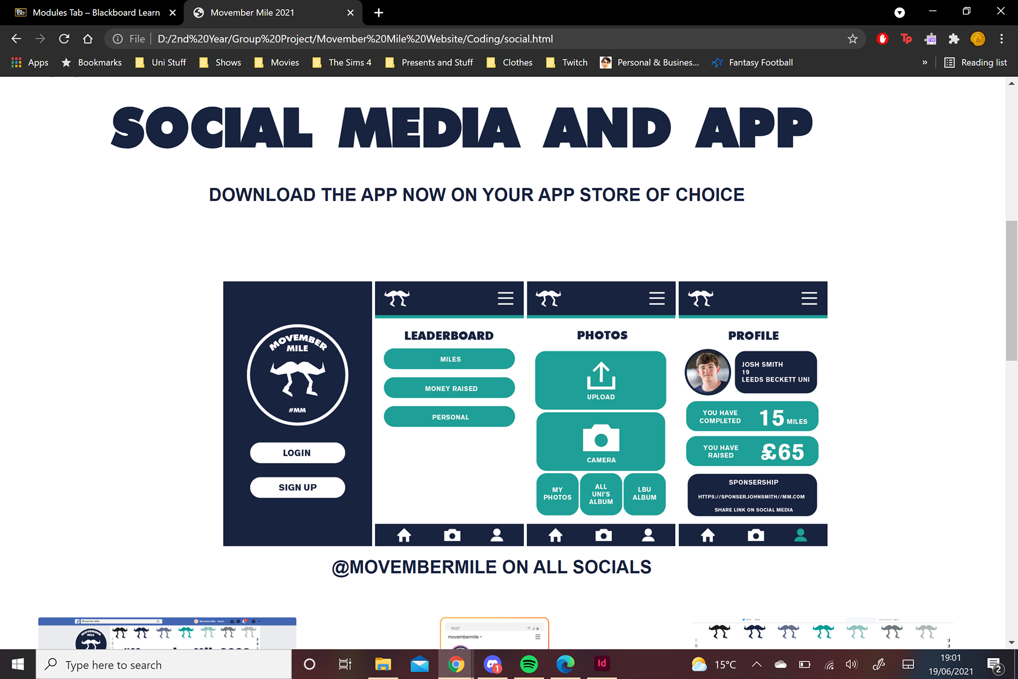Open the Twitch bookmark folder
This screenshot has width=1018, height=679.
[x=567, y=63]
